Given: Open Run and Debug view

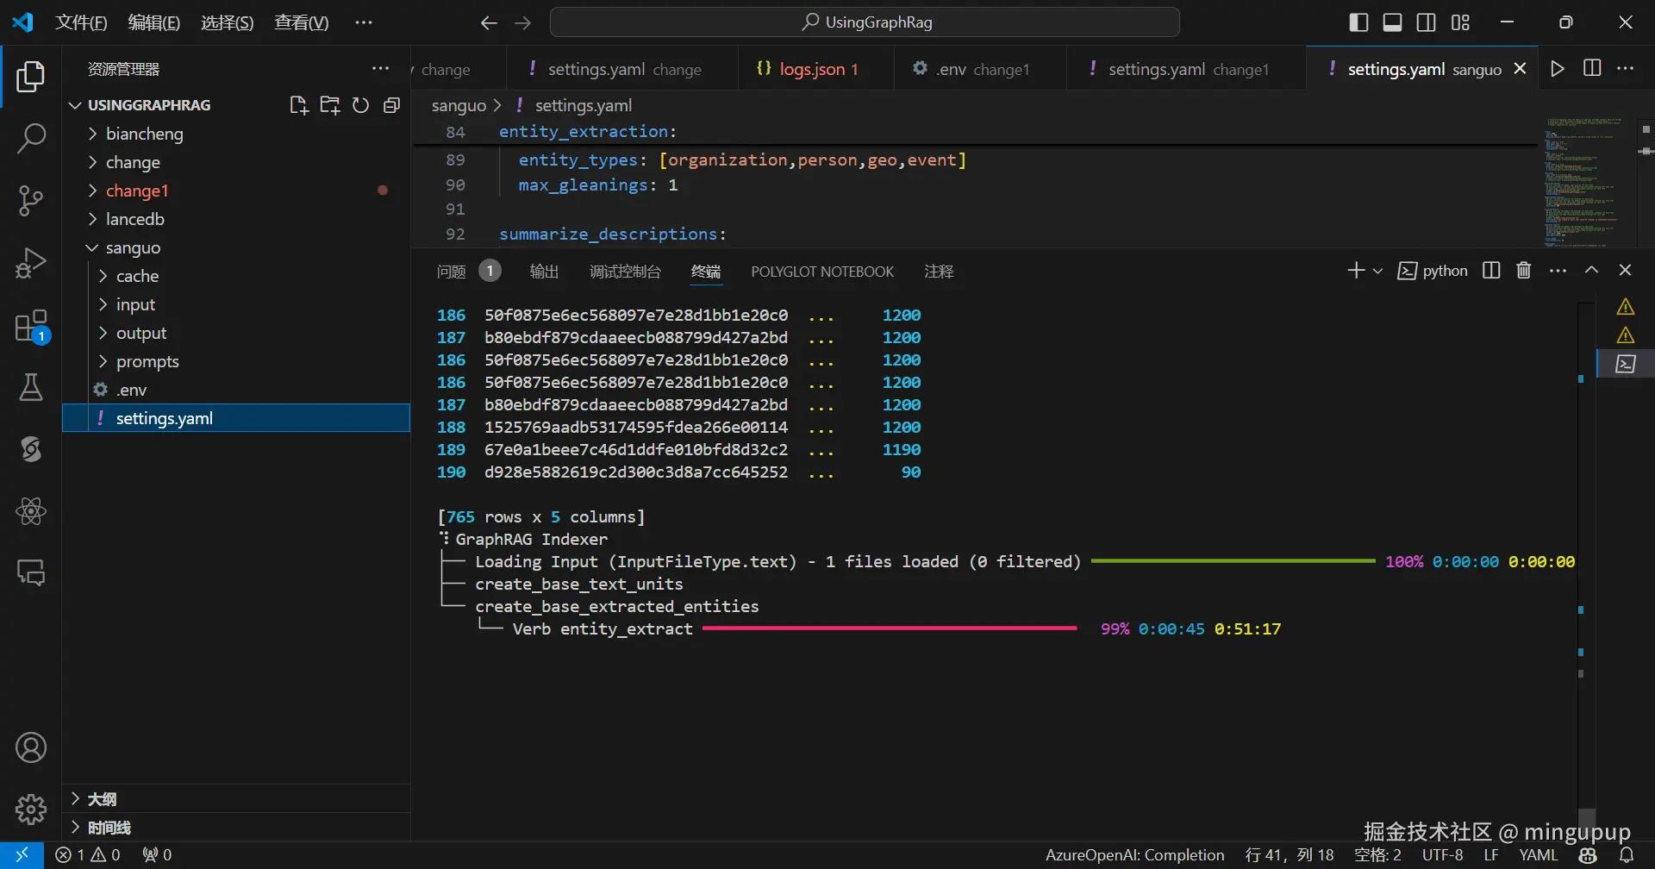Looking at the screenshot, I should tap(31, 263).
